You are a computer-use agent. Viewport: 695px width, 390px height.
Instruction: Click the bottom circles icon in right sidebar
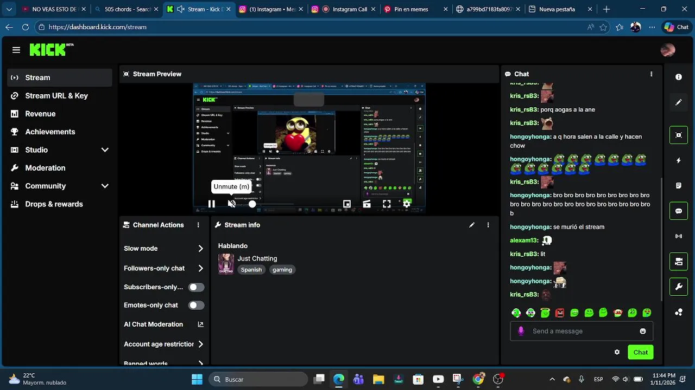pos(679,312)
